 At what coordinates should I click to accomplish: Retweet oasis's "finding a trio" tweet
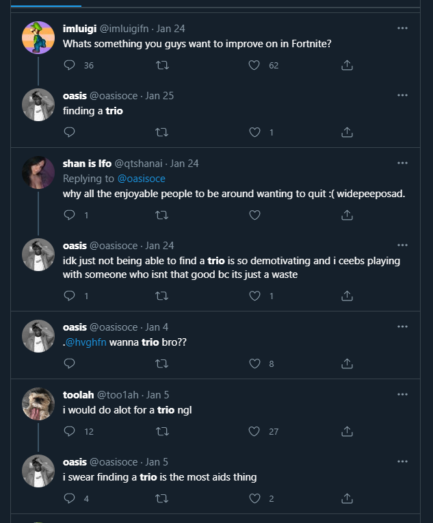tap(162, 132)
